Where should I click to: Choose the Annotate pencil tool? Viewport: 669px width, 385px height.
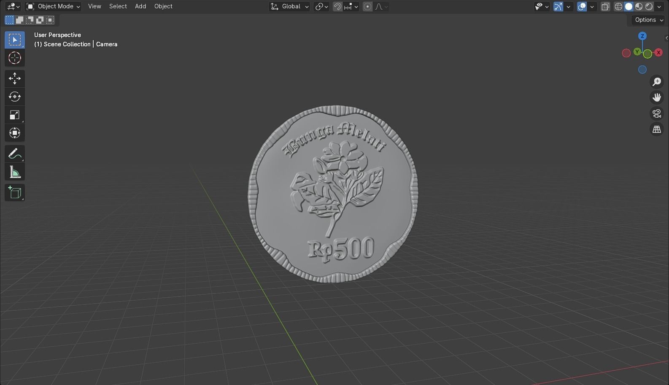tap(15, 154)
